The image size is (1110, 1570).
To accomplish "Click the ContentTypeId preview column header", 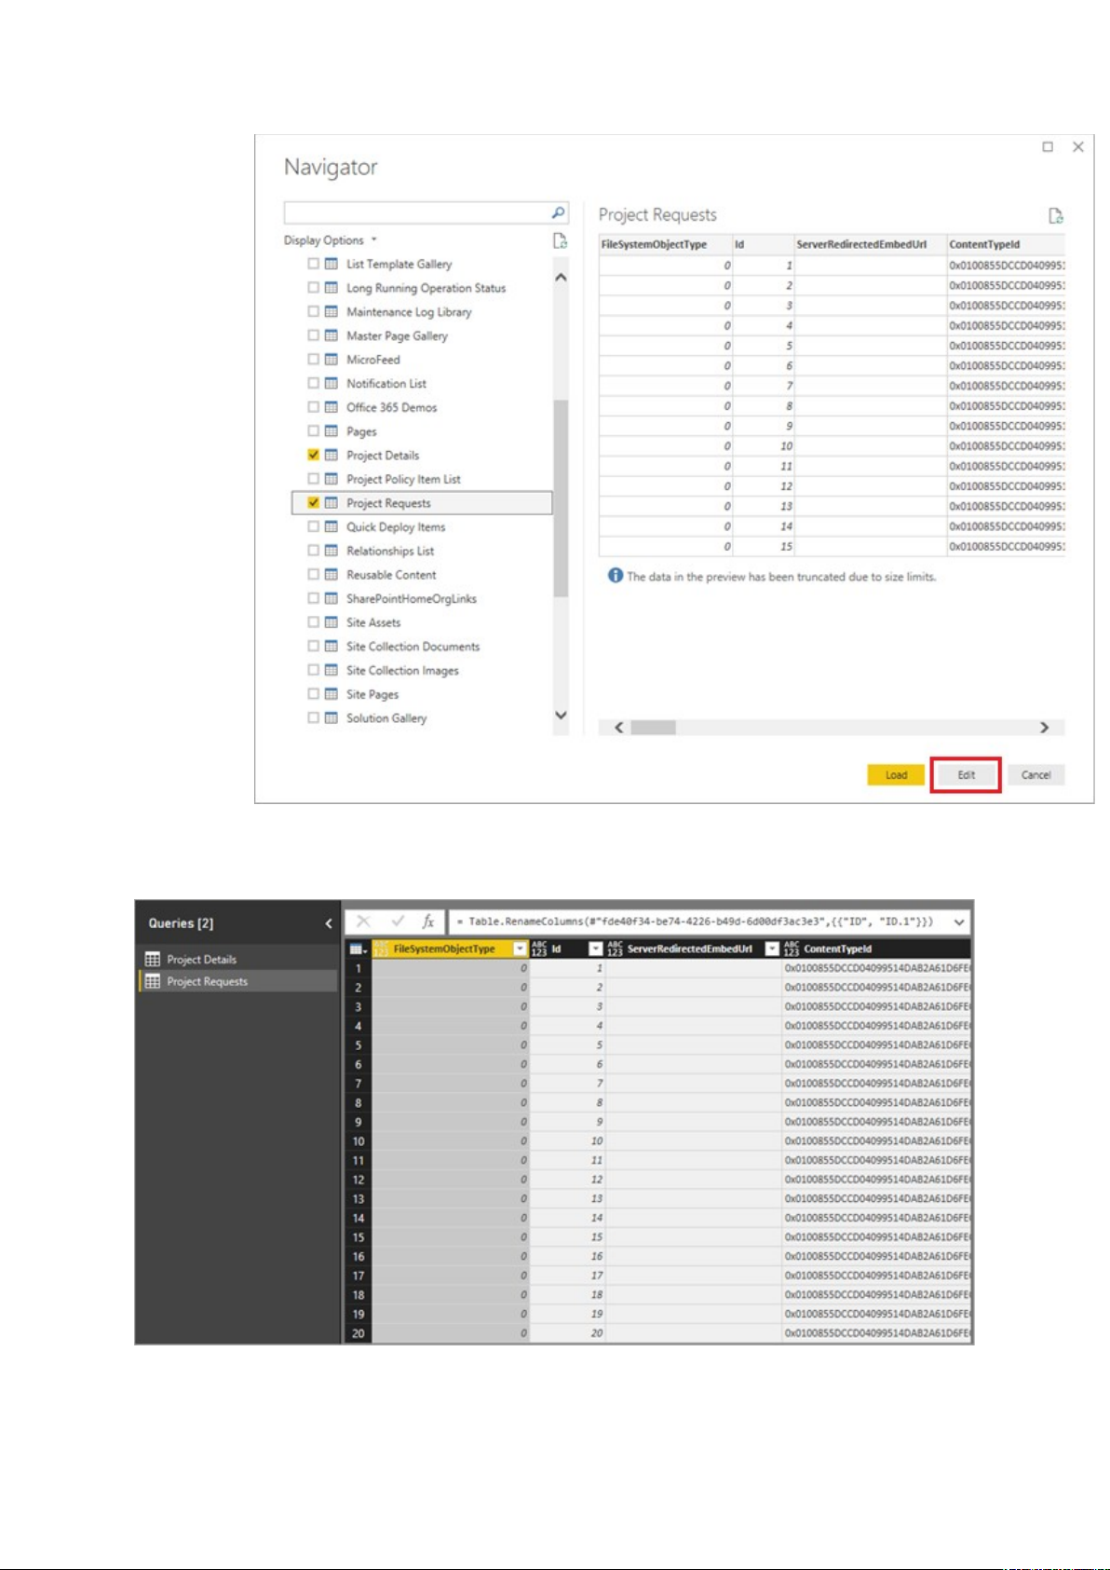I will pyautogui.click(x=1006, y=245).
